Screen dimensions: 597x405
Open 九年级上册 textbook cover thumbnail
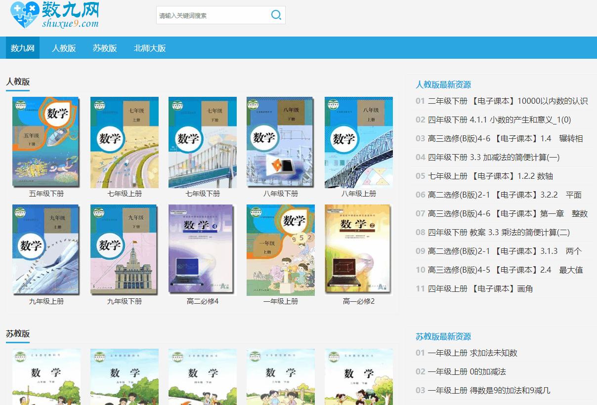point(46,249)
